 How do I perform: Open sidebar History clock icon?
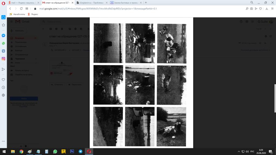[x=4, y=87]
